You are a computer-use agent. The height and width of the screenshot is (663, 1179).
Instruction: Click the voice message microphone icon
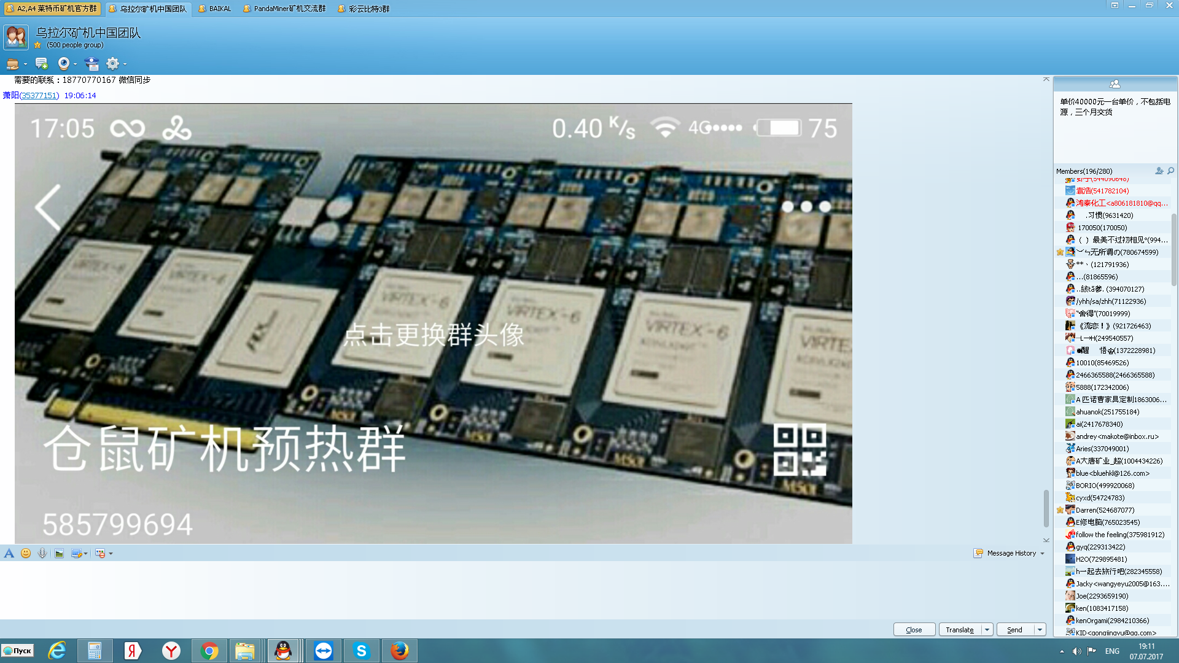[42, 554]
